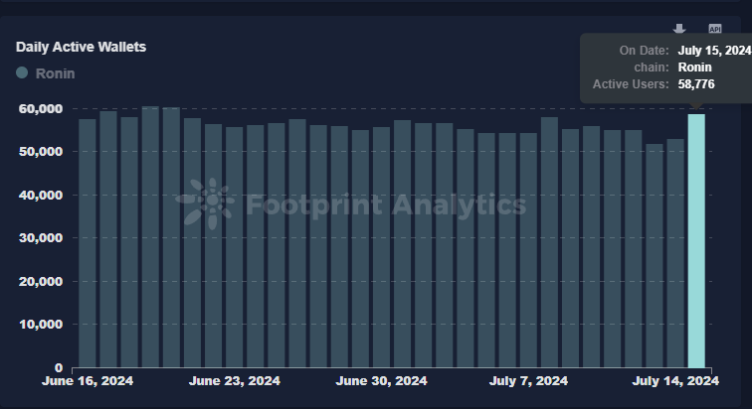752x409 pixels.
Task: Click the tooltip chain value Ronin
Action: pyautogui.click(x=695, y=68)
